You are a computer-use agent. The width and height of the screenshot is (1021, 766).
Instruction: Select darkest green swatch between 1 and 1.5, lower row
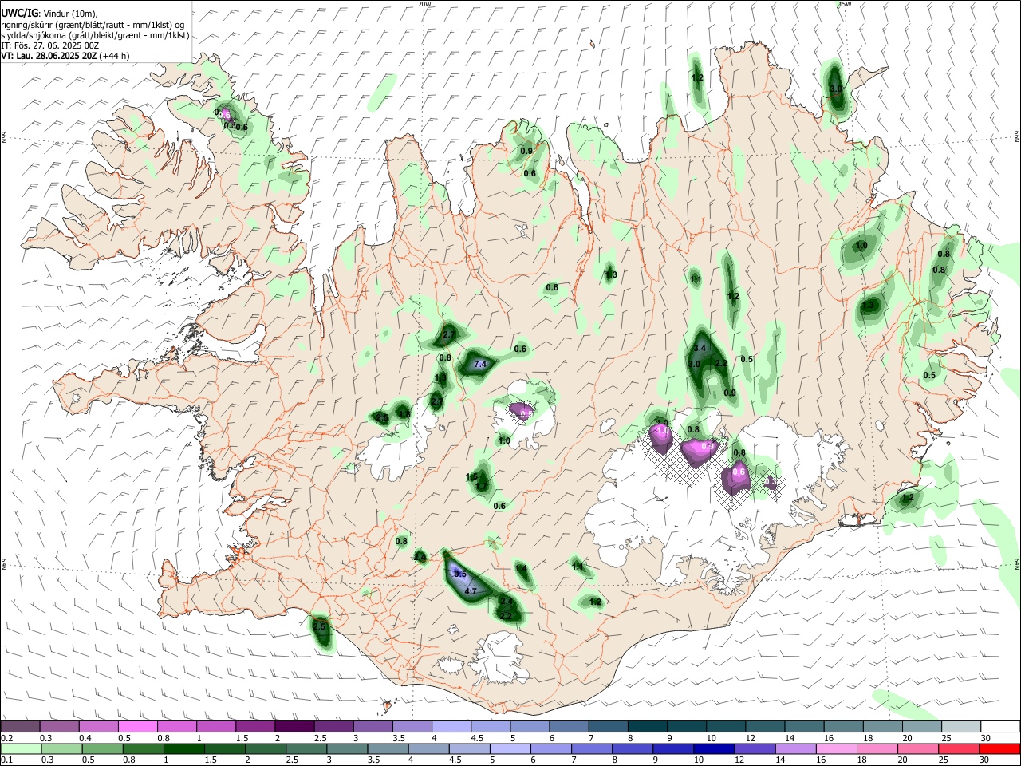[185, 748]
